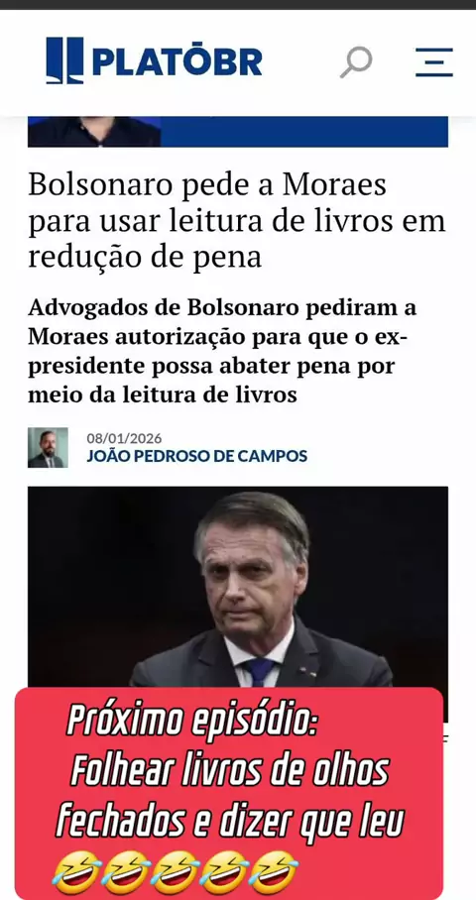Click the Folhear livros de olhos text line

click(x=229, y=772)
